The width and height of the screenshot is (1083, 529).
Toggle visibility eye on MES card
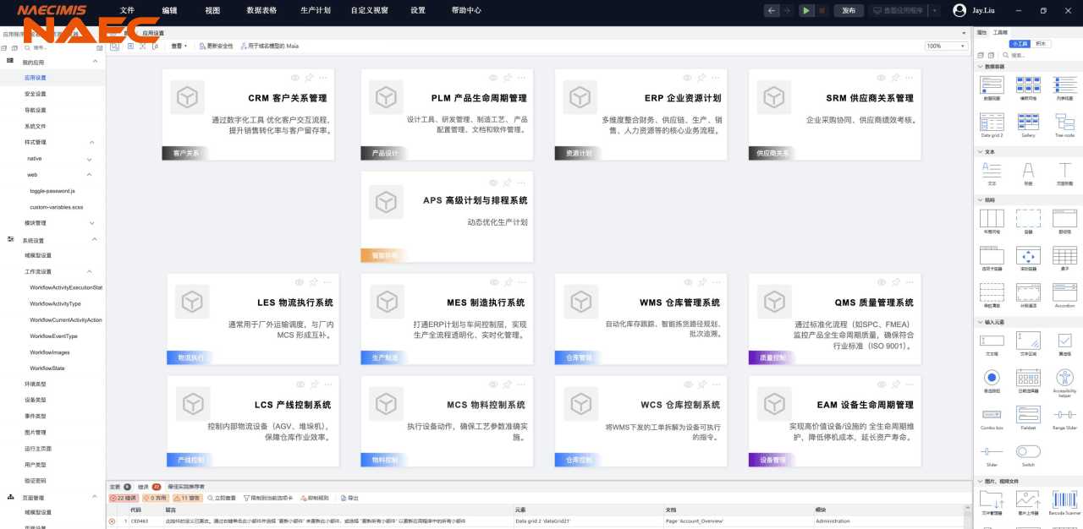point(491,282)
